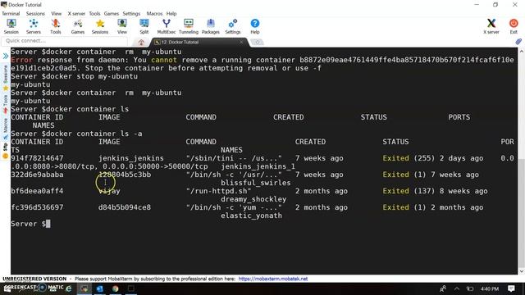
Task: Click the "/run-httpd.sh" command text
Action: click(x=219, y=191)
